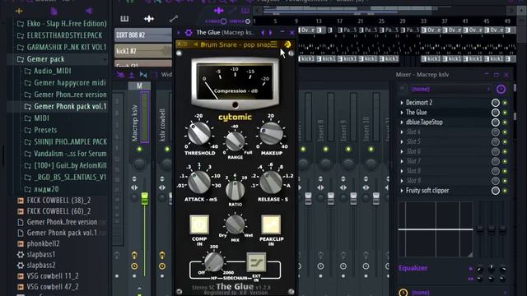Switch to previous preset in The Glue
This screenshot has height=296, width=527.
pyautogui.click(x=263, y=33)
